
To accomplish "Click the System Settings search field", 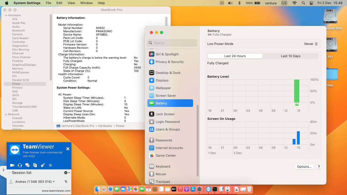I will (x=172, y=43).
